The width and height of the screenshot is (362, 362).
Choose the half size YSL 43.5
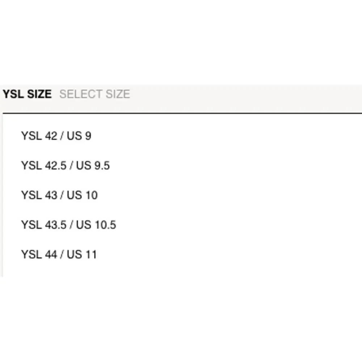click(x=68, y=225)
